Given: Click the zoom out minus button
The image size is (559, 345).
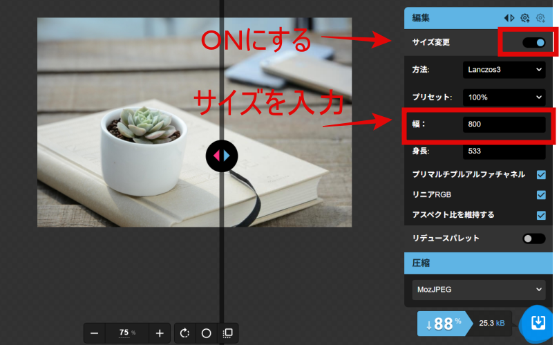Looking at the screenshot, I should 95,333.
